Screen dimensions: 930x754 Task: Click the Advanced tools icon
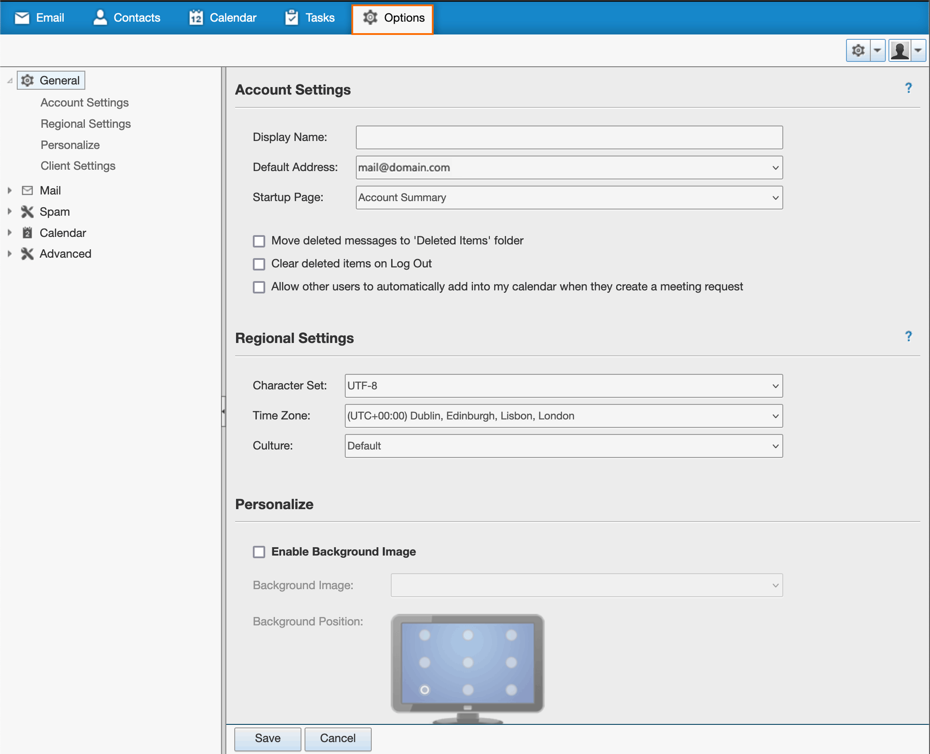[x=27, y=254]
